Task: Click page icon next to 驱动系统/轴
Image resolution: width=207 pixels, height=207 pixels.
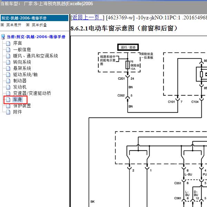Action: point(8,74)
